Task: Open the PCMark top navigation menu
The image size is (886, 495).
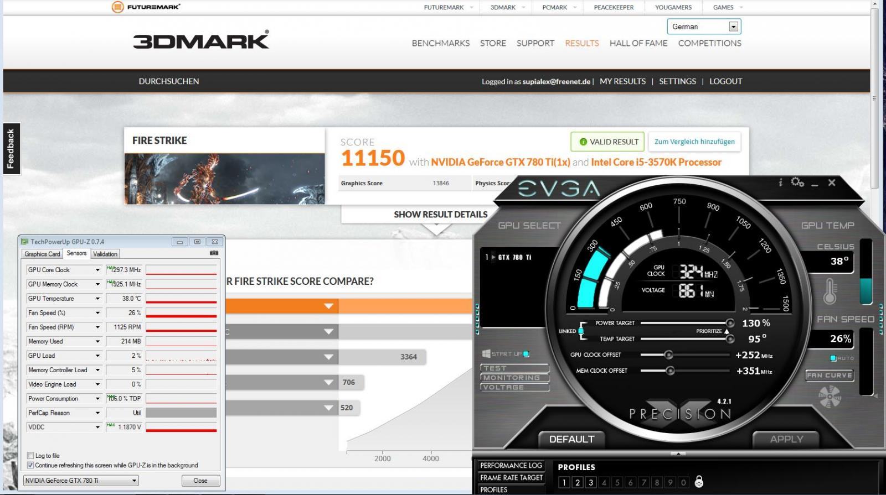Action: point(554,7)
